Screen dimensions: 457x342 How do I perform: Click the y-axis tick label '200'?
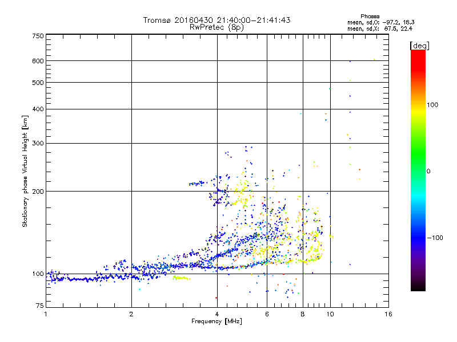click(38, 192)
